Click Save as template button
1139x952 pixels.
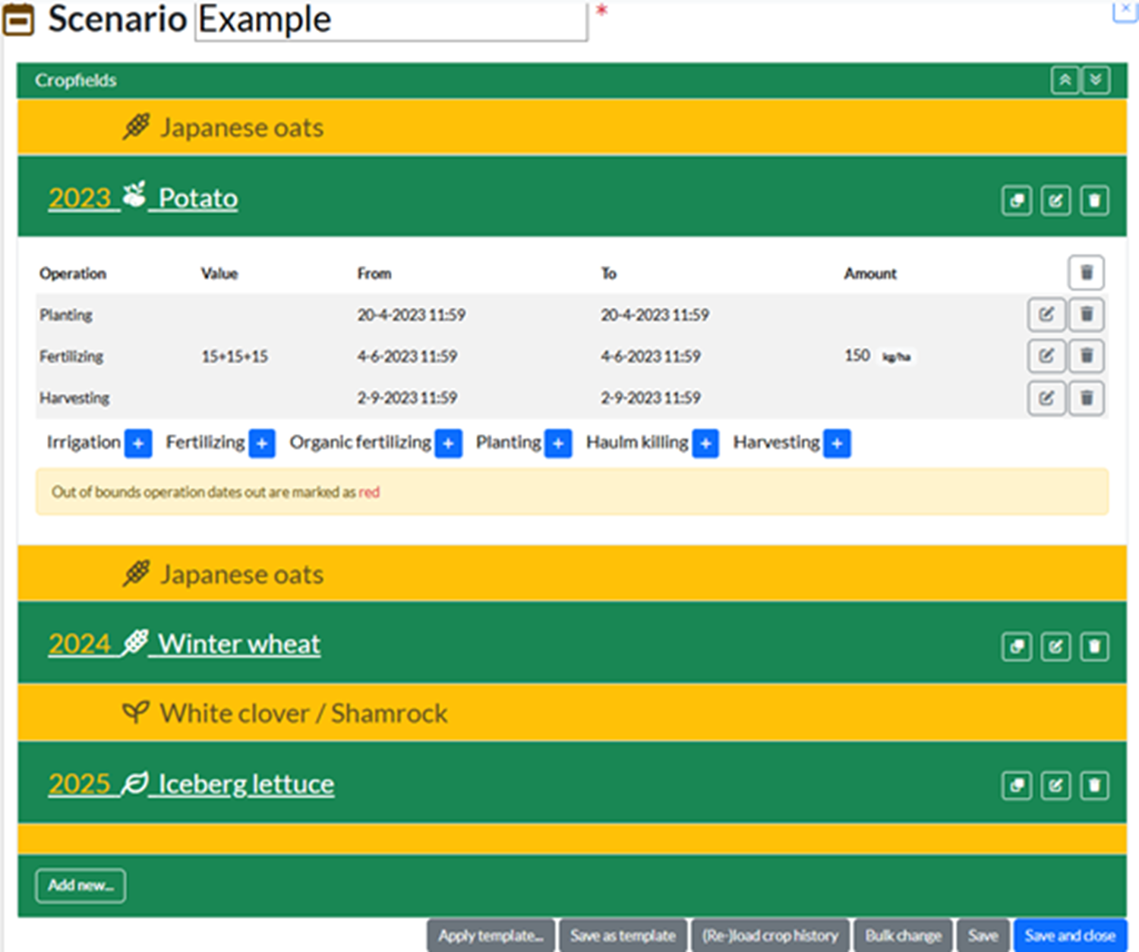[x=623, y=935]
